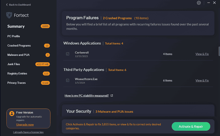The width and height of the screenshot is (220, 136).
Task: Click the back arrow chevron icon
Action: pyautogui.click(x=7, y=5)
